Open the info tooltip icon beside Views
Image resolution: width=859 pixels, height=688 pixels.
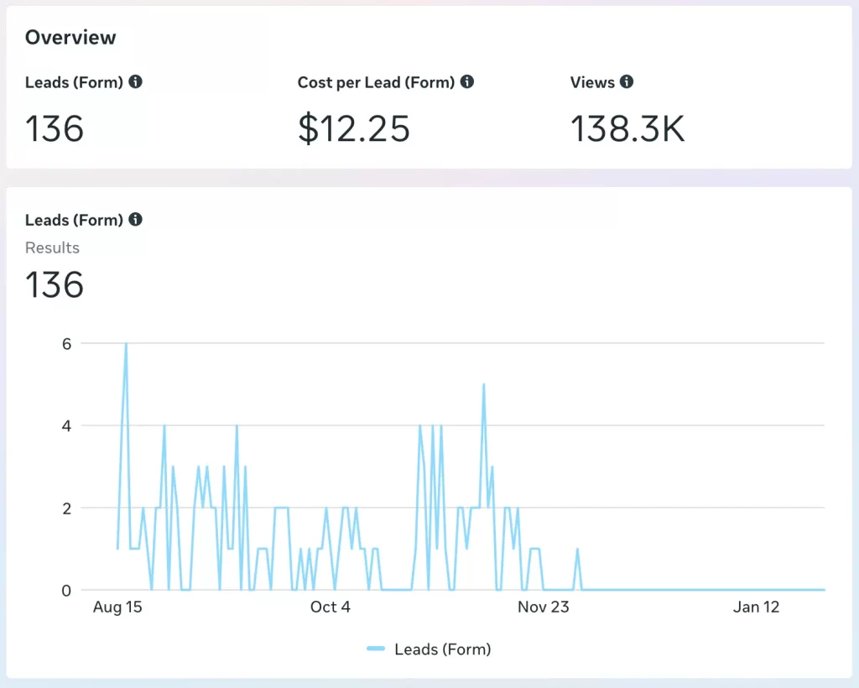[x=627, y=82]
